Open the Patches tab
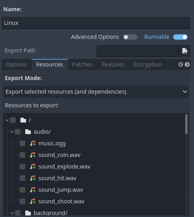Image resolution: width=194 pixels, height=217 pixels. tap(83, 64)
